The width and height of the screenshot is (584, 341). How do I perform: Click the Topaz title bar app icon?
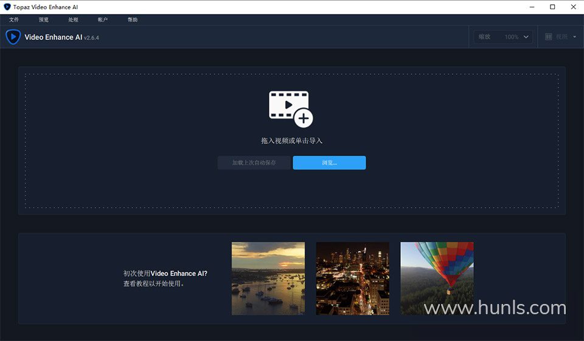tap(7, 7)
